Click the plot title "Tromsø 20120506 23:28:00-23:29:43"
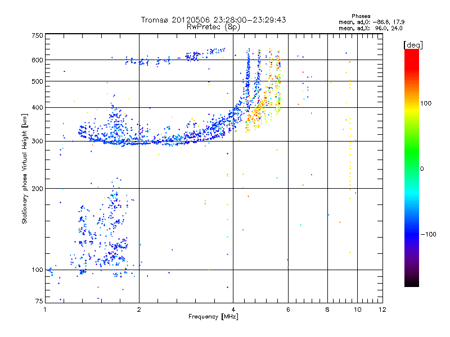Screen dimensions: 450x337 (213, 20)
